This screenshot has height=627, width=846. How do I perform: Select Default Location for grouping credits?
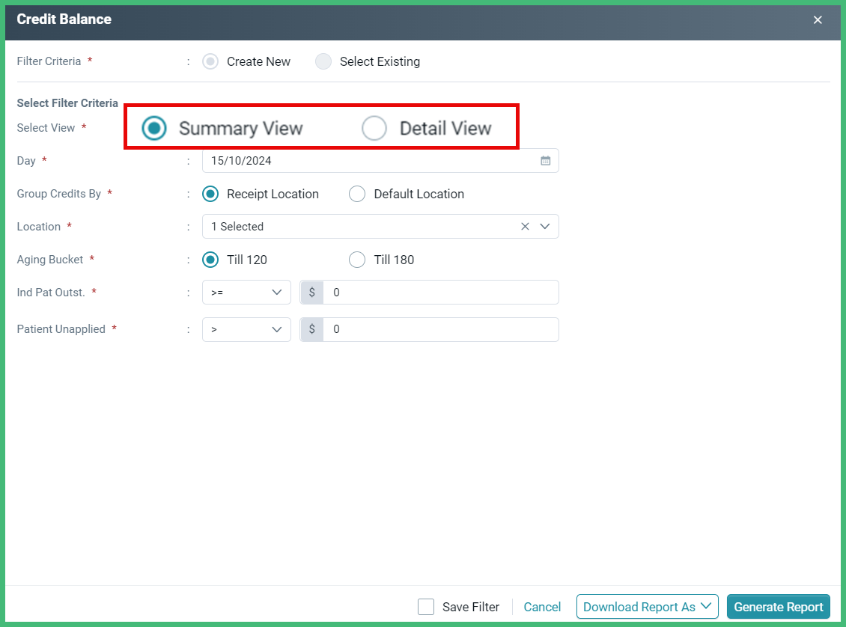coord(357,193)
